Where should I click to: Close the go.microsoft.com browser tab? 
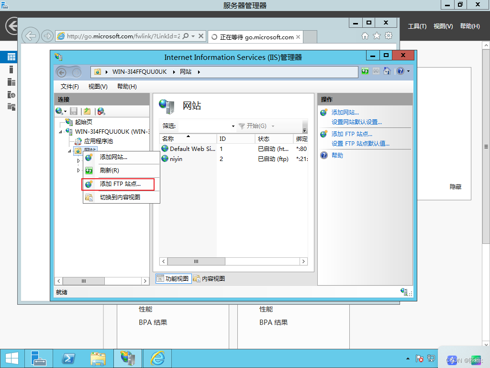click(298, 37)
